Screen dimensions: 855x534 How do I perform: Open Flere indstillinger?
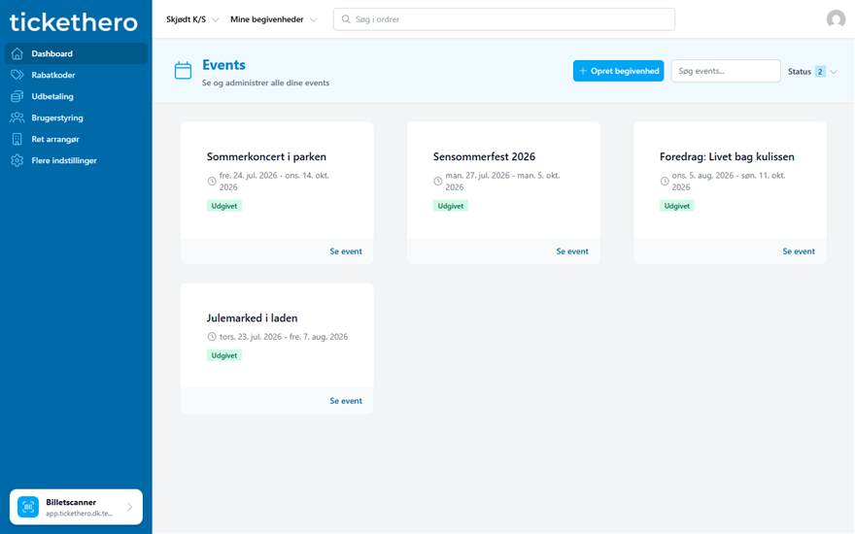pos(77,161)
